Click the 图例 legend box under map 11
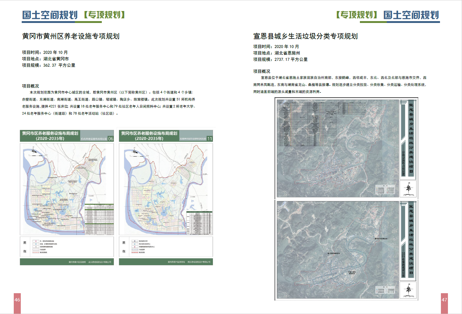462x314 pixels. 166,247
